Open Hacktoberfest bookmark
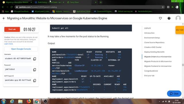Screen dimensions: 184x104 (x=144, y=11)
